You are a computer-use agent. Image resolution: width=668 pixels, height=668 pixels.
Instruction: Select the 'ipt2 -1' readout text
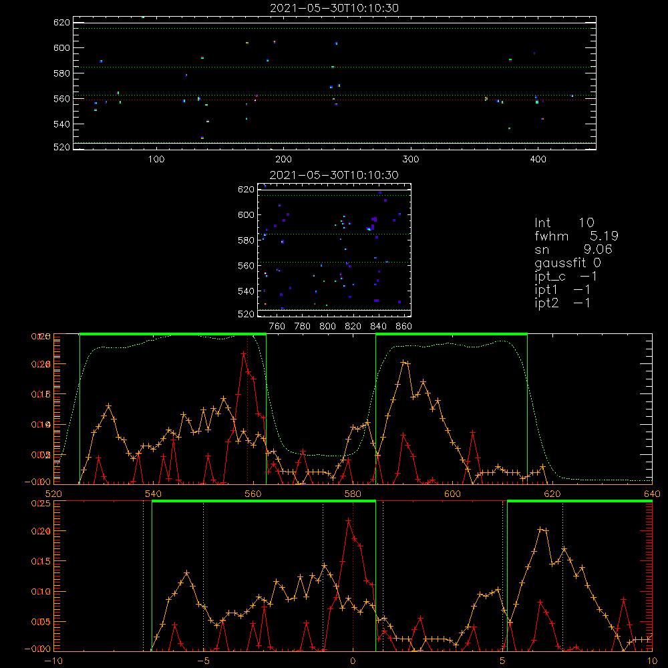(562, 303)
